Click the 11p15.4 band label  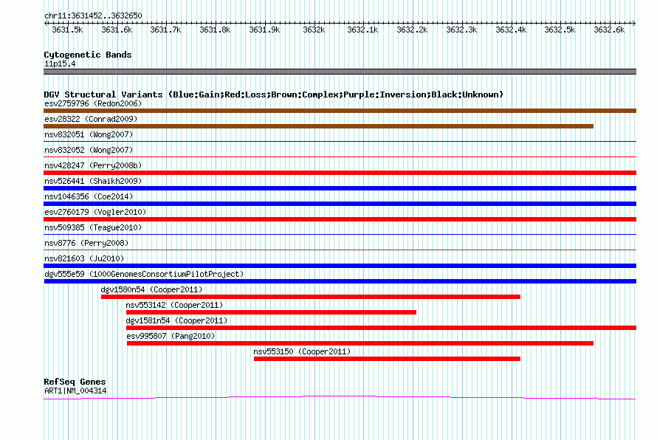pos(60,63)
